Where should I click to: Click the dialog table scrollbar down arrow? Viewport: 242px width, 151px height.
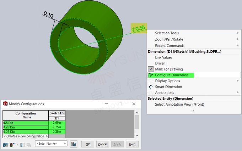137,136
